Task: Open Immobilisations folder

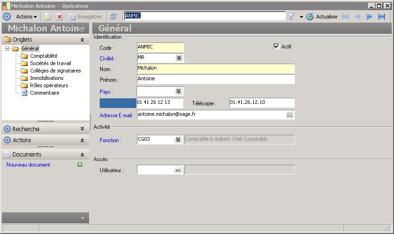Action: click(x=47, y=78)
